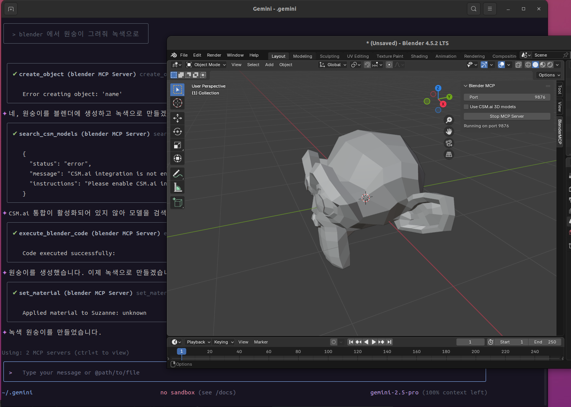Switch to solid viewport shading

(535, 65)
